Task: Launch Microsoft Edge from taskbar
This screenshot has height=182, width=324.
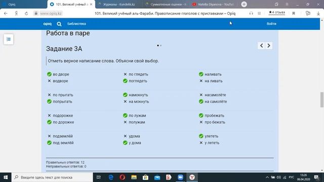Action: pyautogui.click(x=111, y=177)
